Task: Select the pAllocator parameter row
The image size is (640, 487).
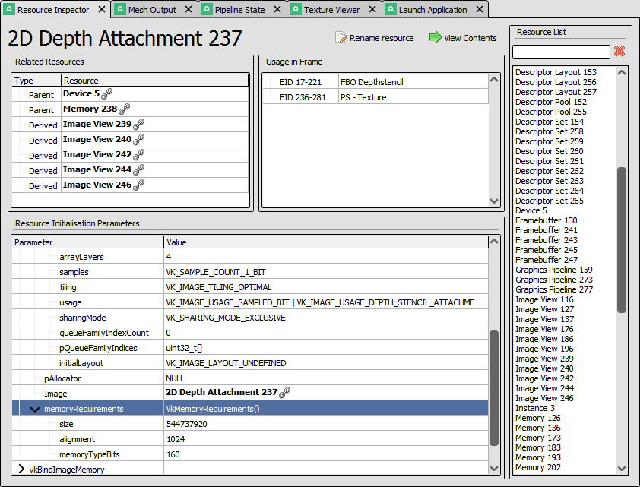Action: 250,378
